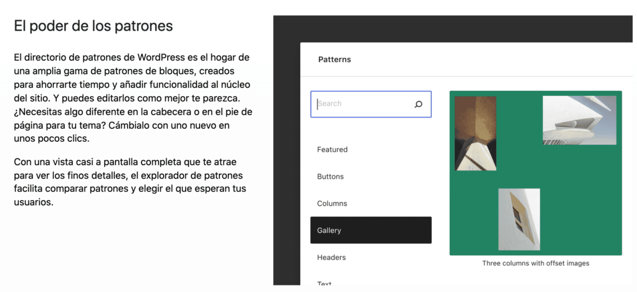The width and height of the screenshot is (637, 292).
Task: Click the heading 'El poder de los patrones'
Action: click(93, 25)
